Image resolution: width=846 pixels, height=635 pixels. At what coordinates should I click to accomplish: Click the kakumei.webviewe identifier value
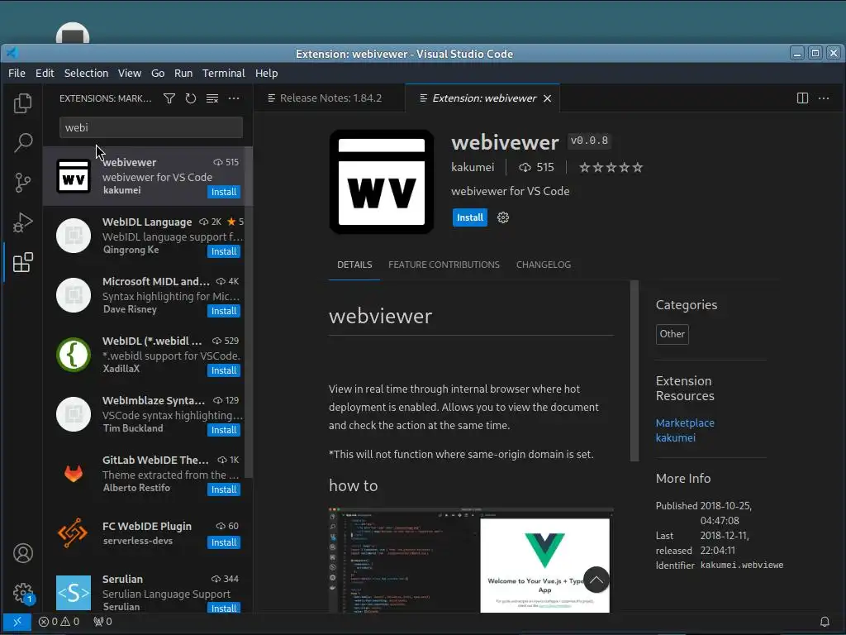742,566
